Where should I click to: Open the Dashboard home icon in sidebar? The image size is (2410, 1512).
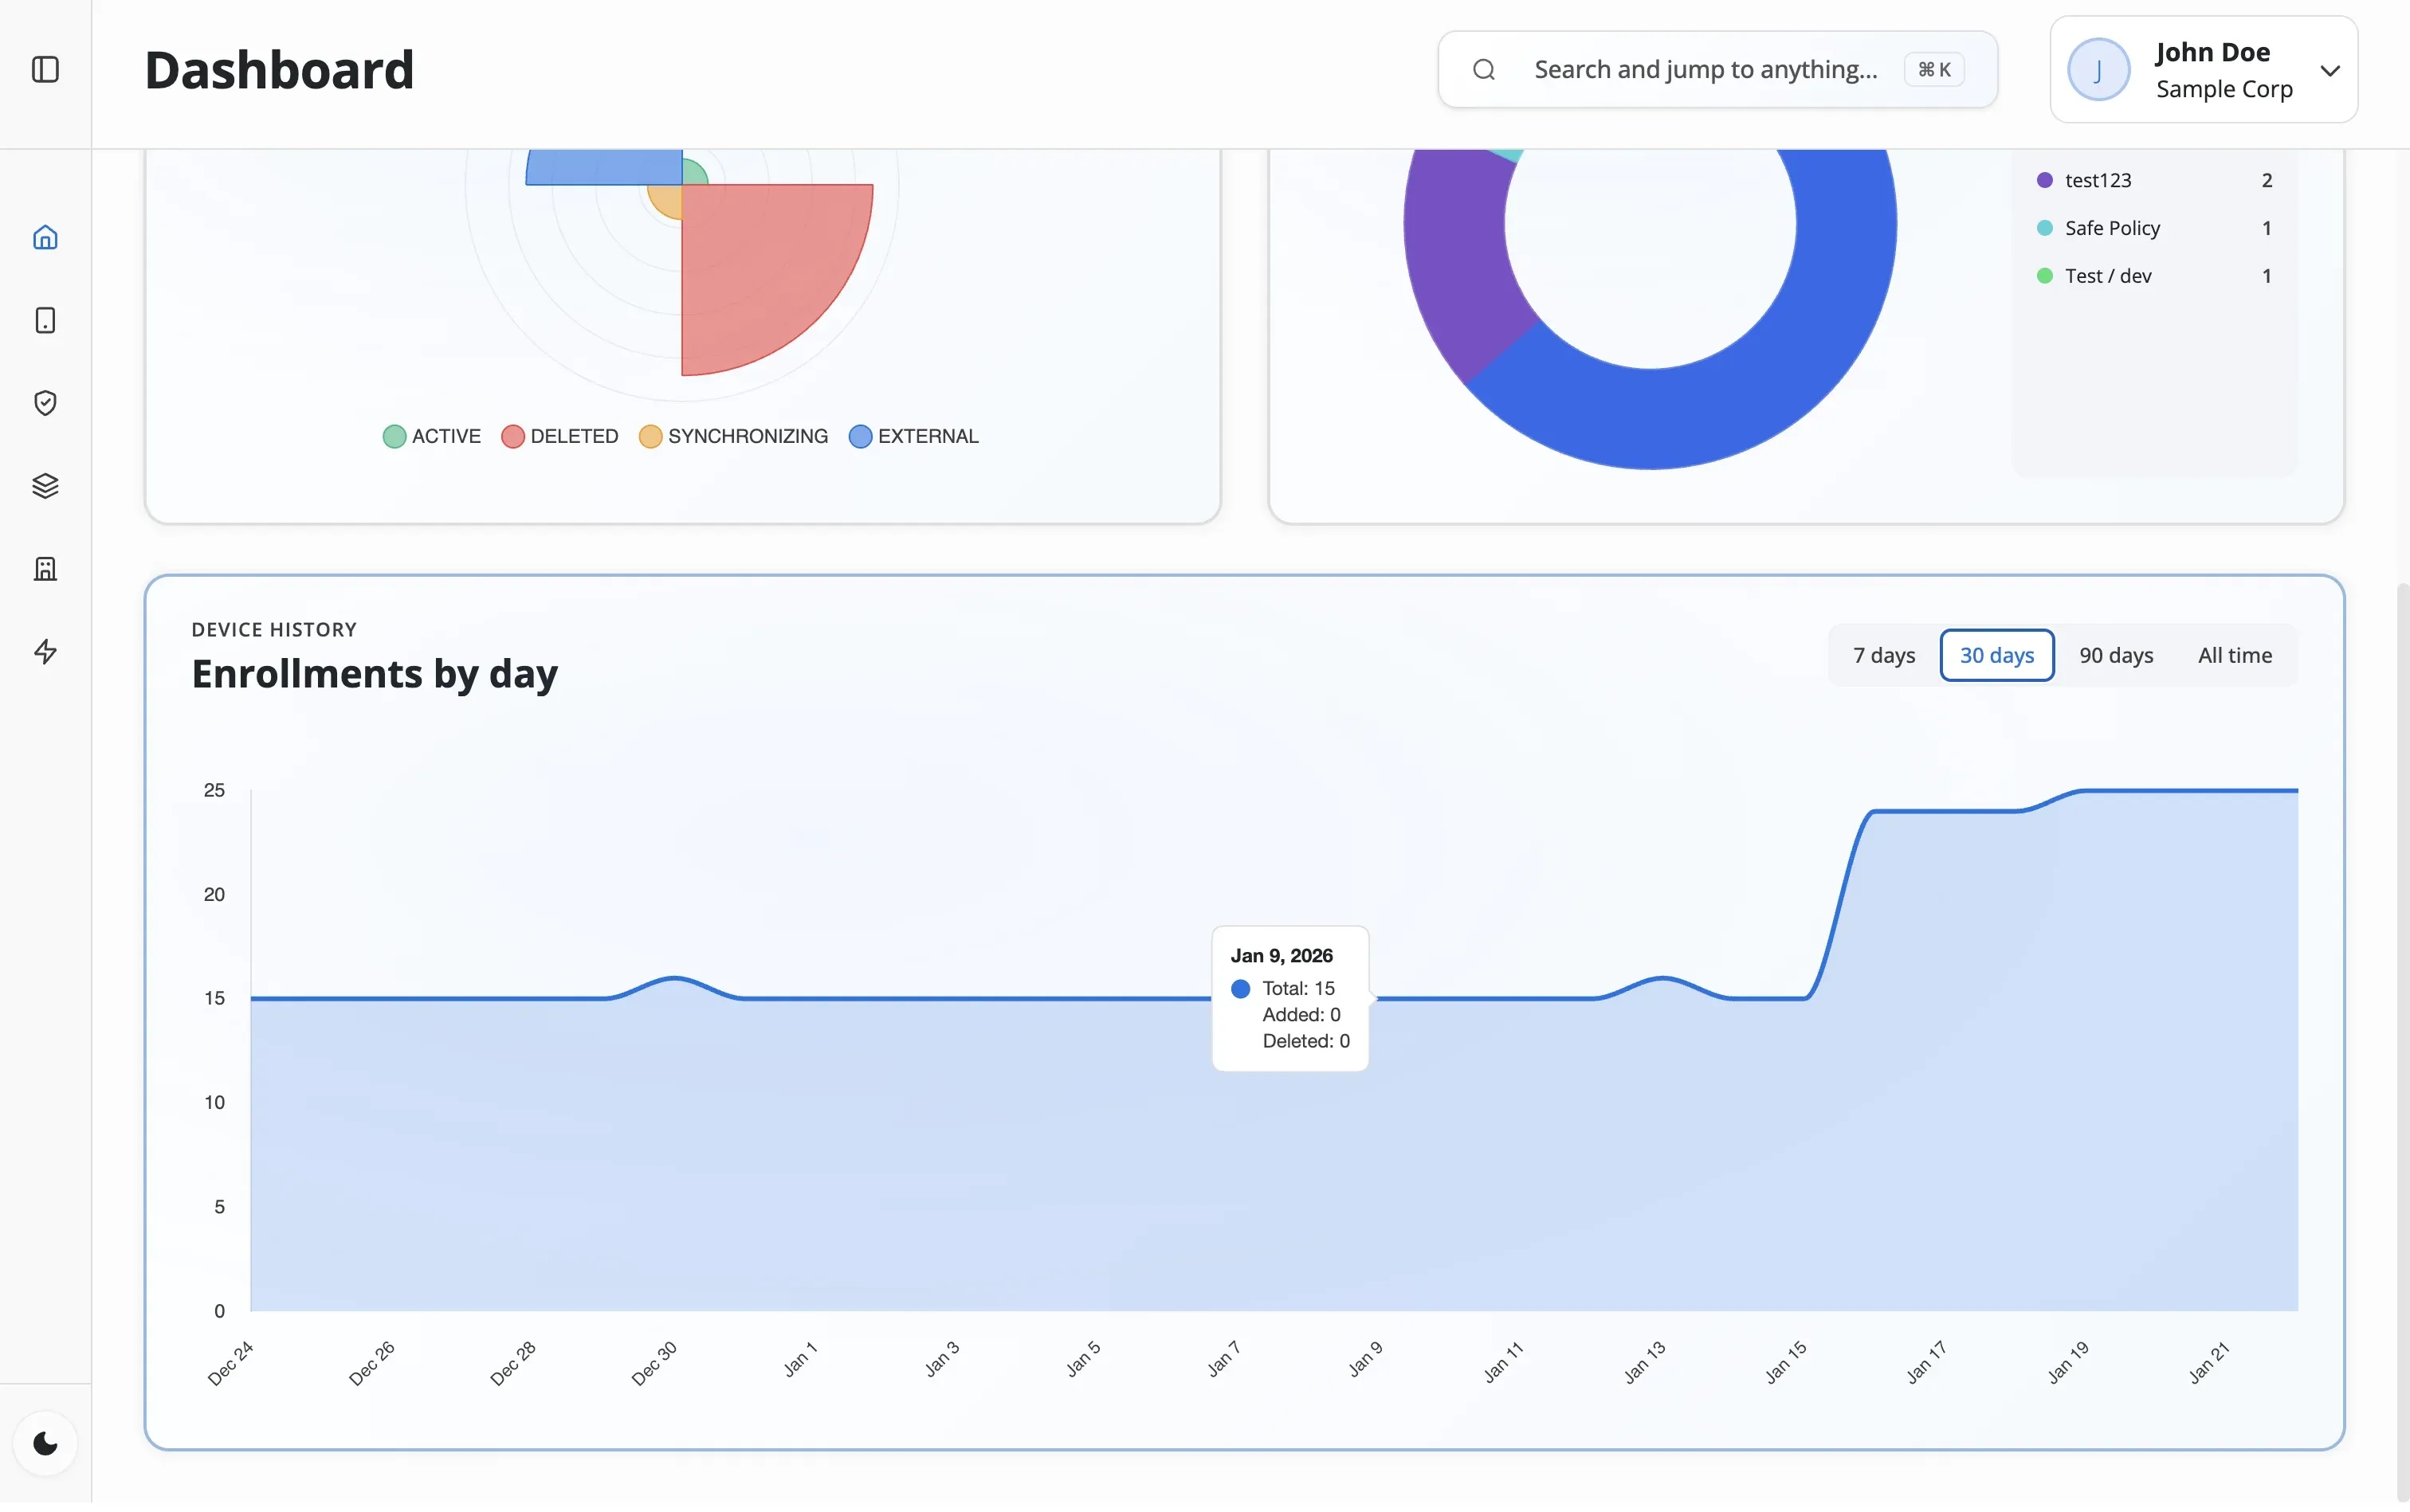[46, 237]
